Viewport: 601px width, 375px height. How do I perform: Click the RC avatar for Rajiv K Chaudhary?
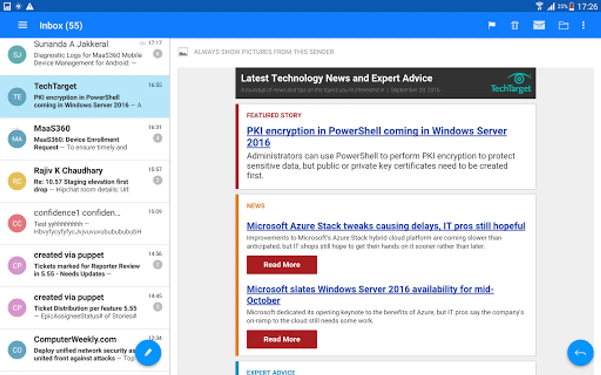point(17,181)
